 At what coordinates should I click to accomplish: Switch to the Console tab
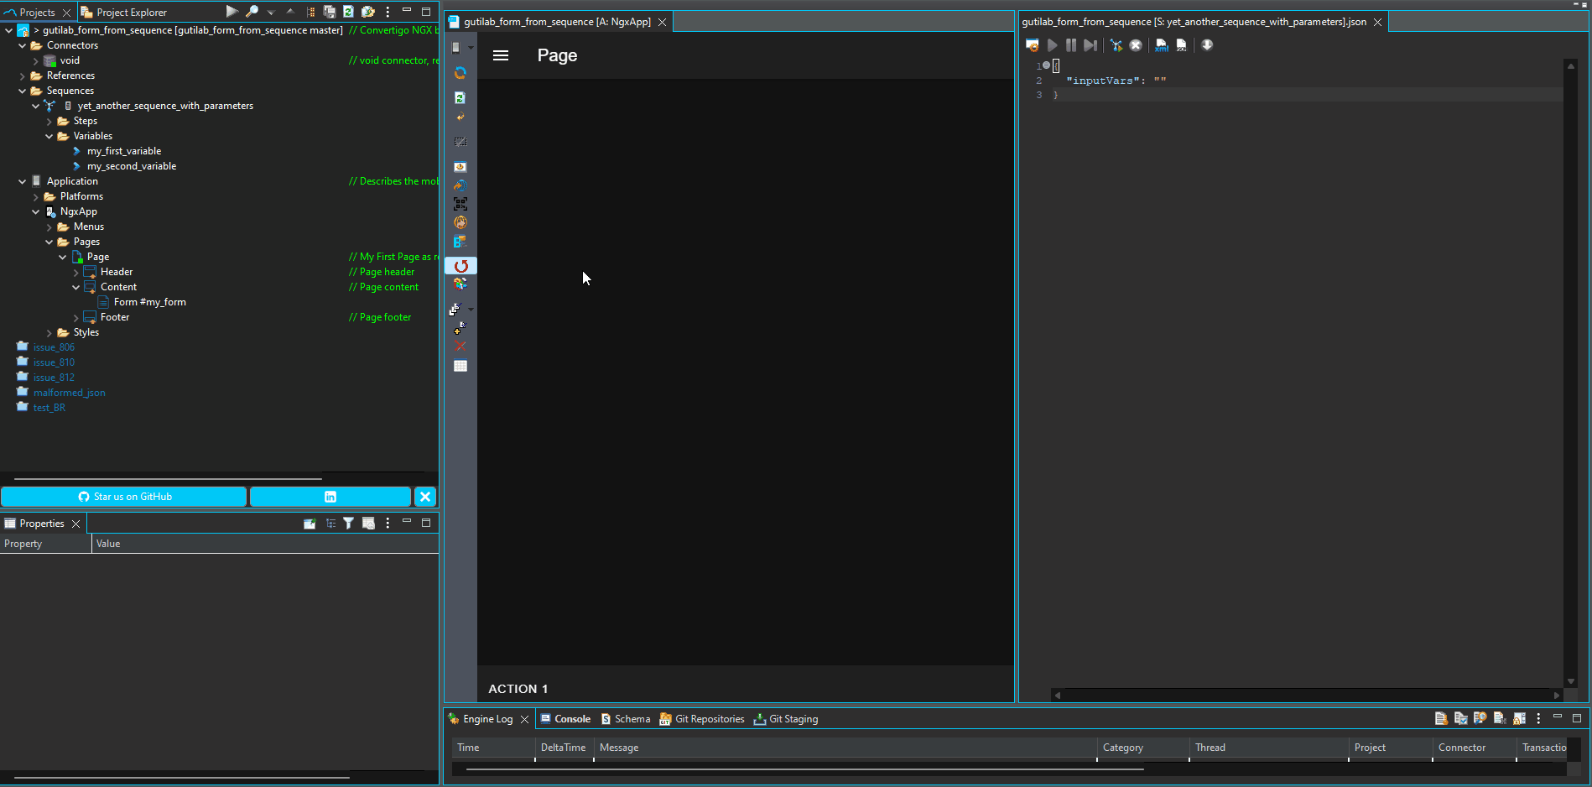pos(571,719)
